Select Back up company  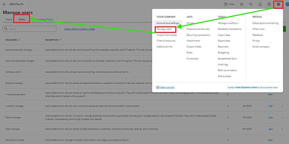[x=227, y=70]
